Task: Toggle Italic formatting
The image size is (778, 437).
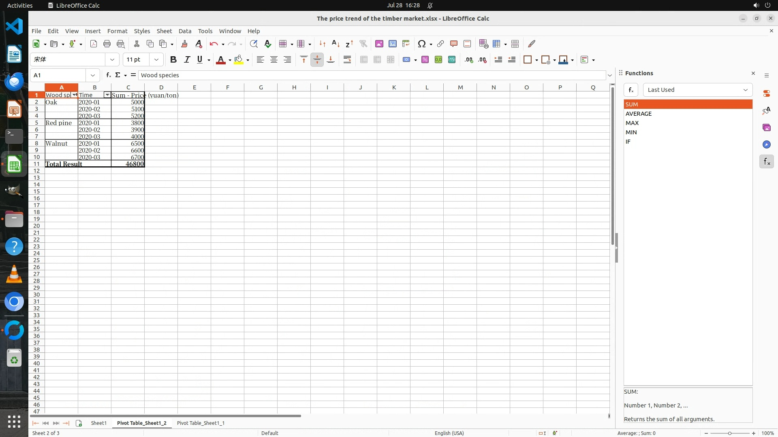Action: [187, 59]
